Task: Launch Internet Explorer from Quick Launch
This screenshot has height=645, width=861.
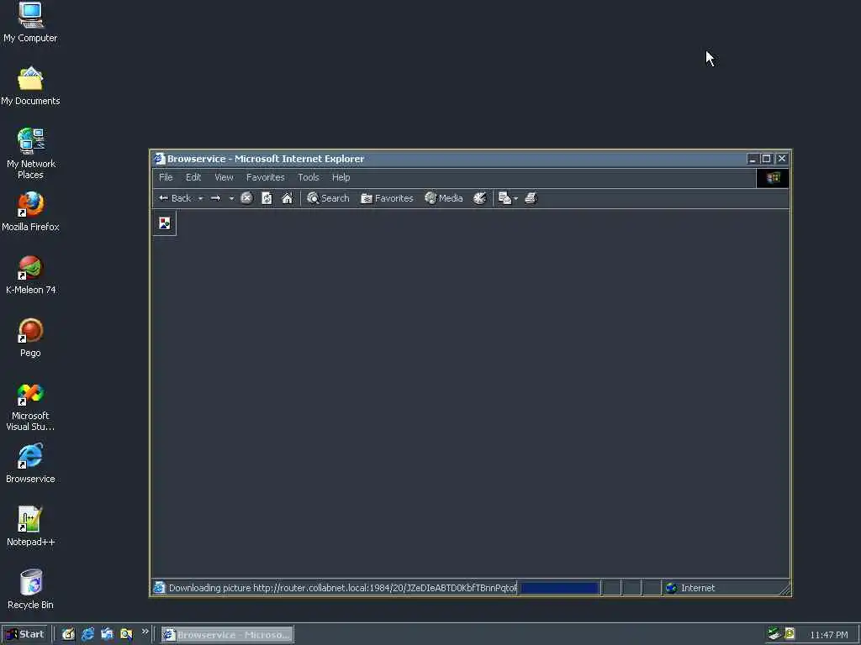Action: point(87,635)
